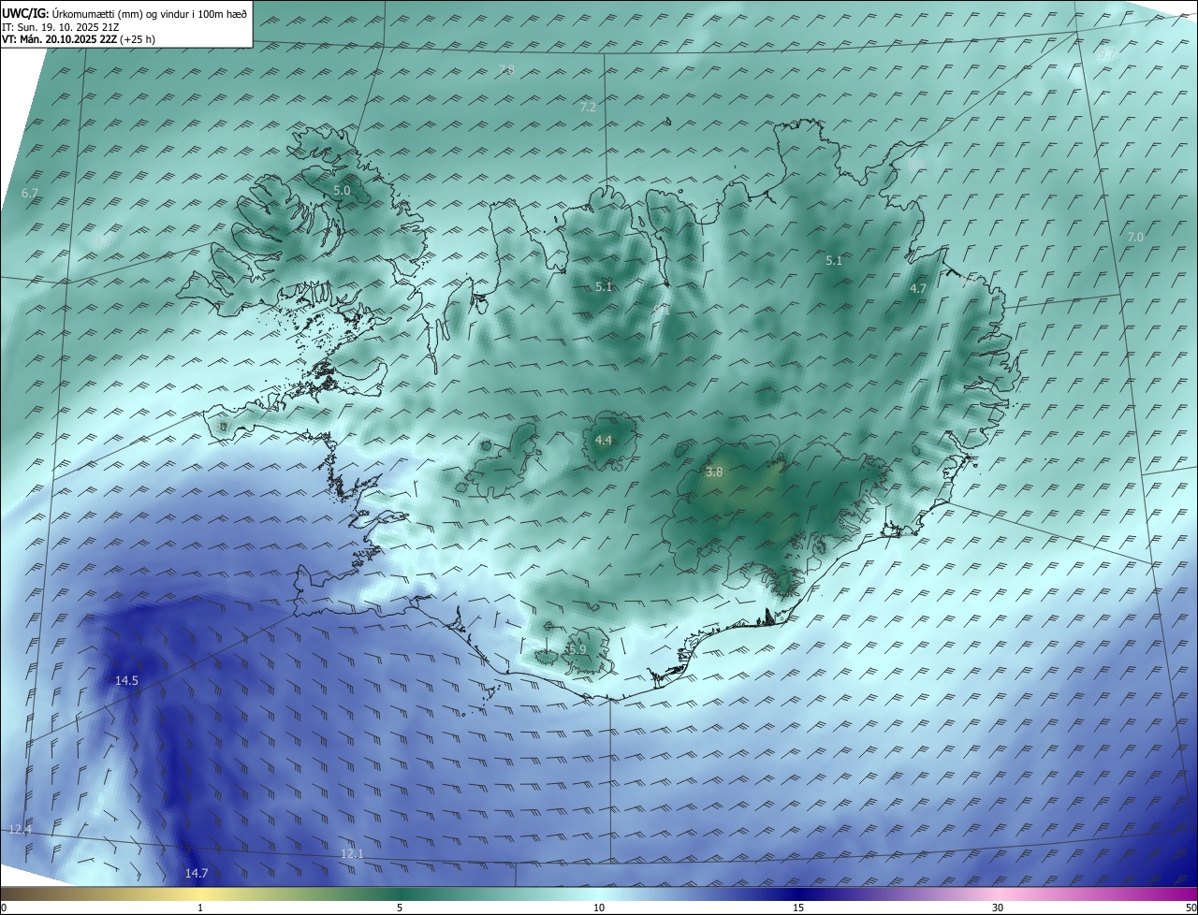Click the 5 tick on the color scale
This screenshot has width=1198, height=915.
point(400,908)
